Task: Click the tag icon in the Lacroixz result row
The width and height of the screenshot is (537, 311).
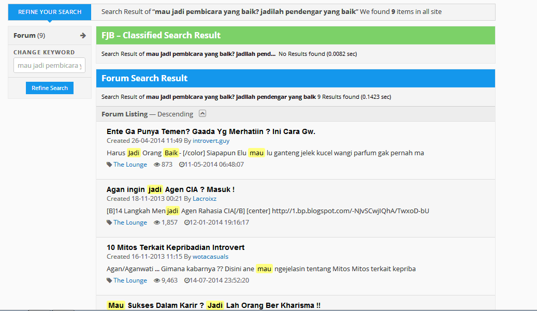Action: (109, 223)
